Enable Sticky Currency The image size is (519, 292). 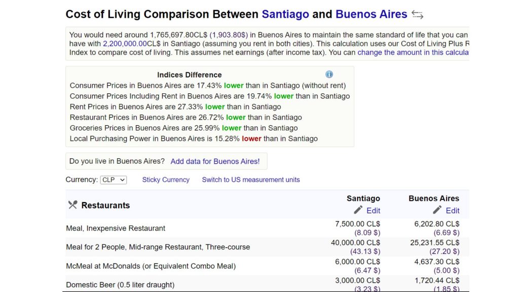(x=166, y=179)
